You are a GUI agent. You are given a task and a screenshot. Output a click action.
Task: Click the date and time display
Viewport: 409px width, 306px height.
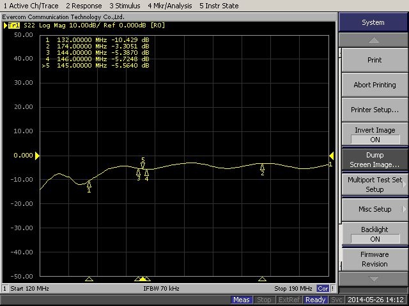(x=376, y=300)
